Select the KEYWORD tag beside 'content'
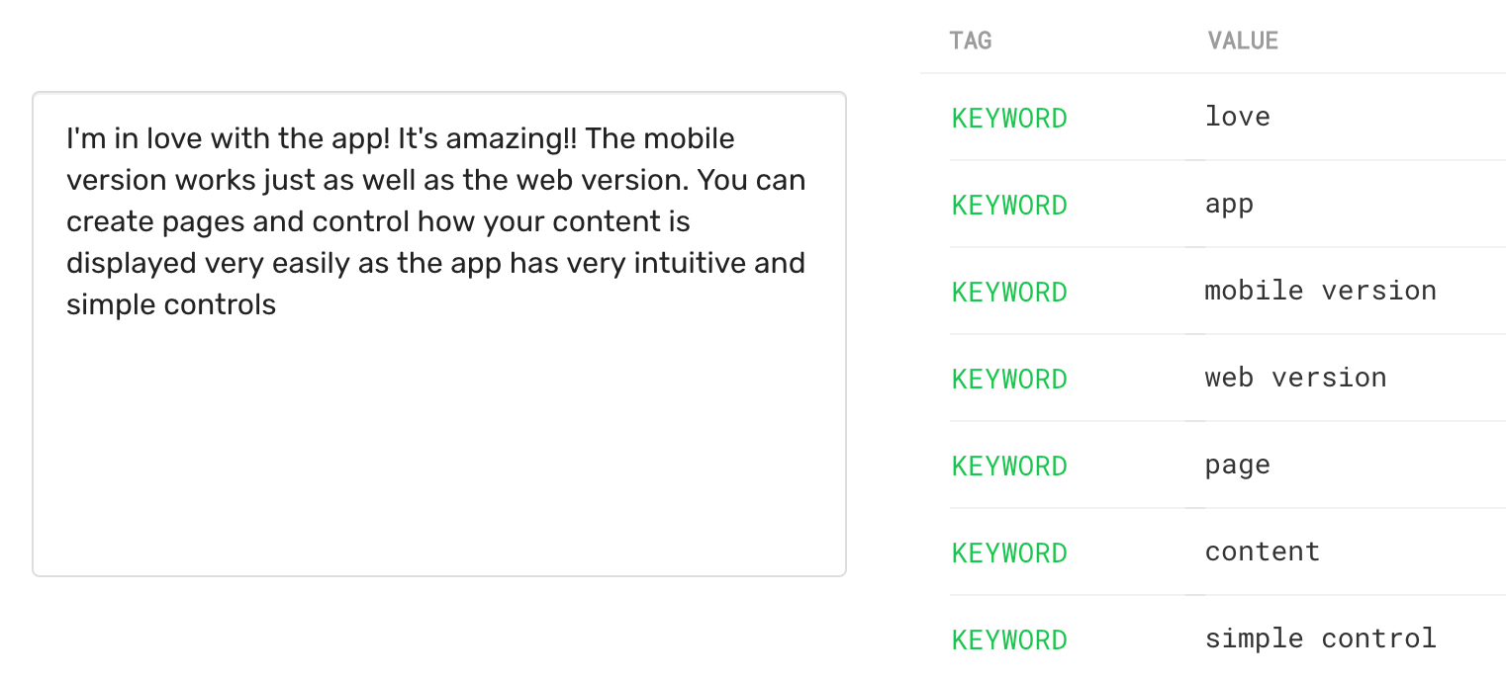Screen dimensions: 1506x680 coord(1009,552)
